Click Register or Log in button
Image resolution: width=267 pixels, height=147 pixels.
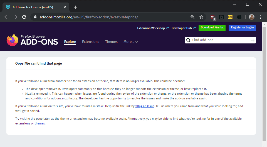point(242,28)
